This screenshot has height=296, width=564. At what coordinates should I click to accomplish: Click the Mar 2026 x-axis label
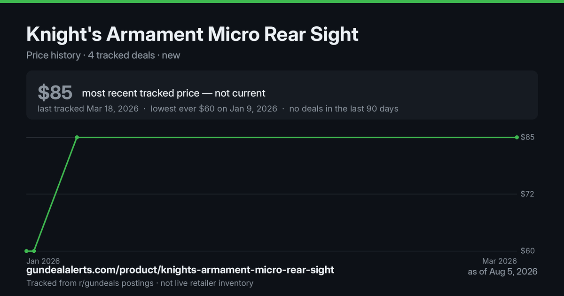tap(499, 261)
